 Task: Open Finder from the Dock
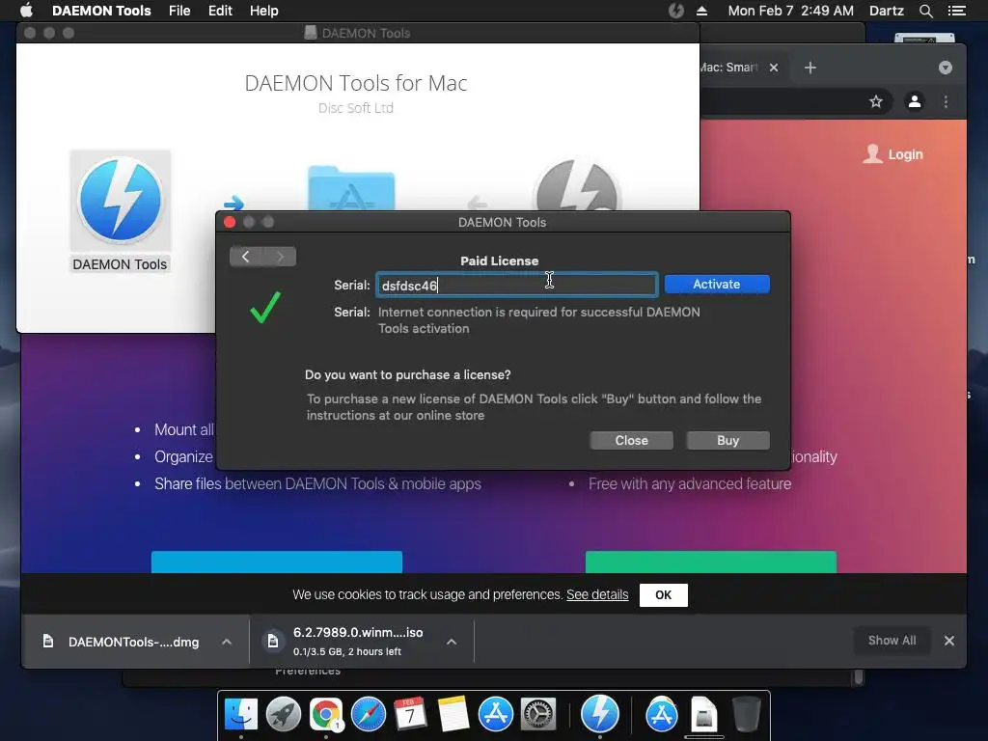click(x=241, y=715)
